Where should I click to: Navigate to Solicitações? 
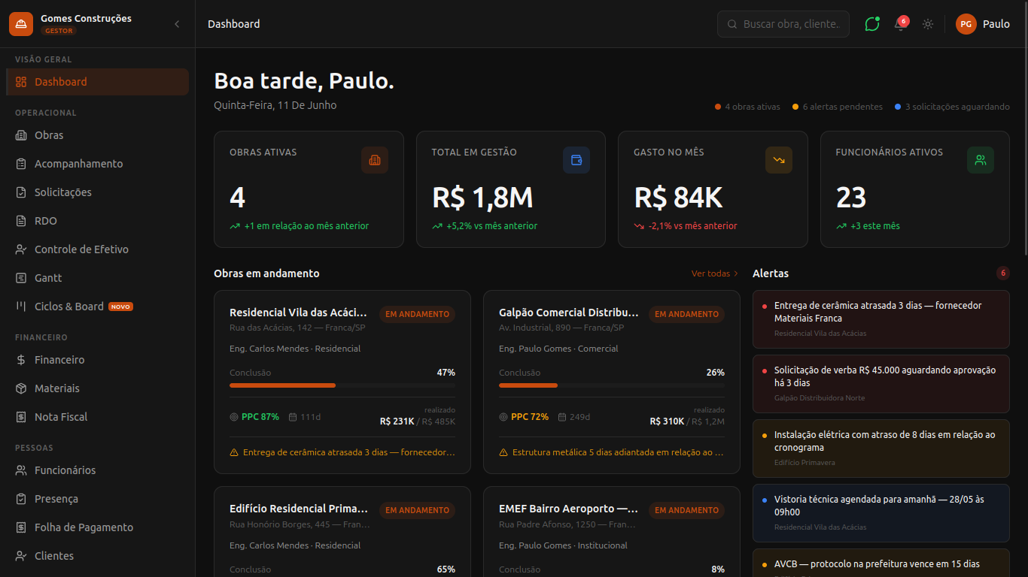(x=97, y=192)
